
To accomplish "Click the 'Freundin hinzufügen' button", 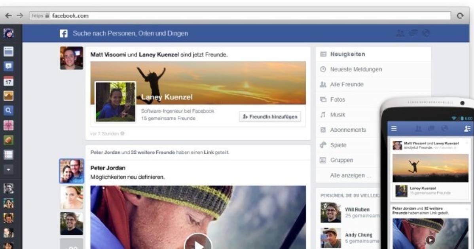I will [269, 116].
